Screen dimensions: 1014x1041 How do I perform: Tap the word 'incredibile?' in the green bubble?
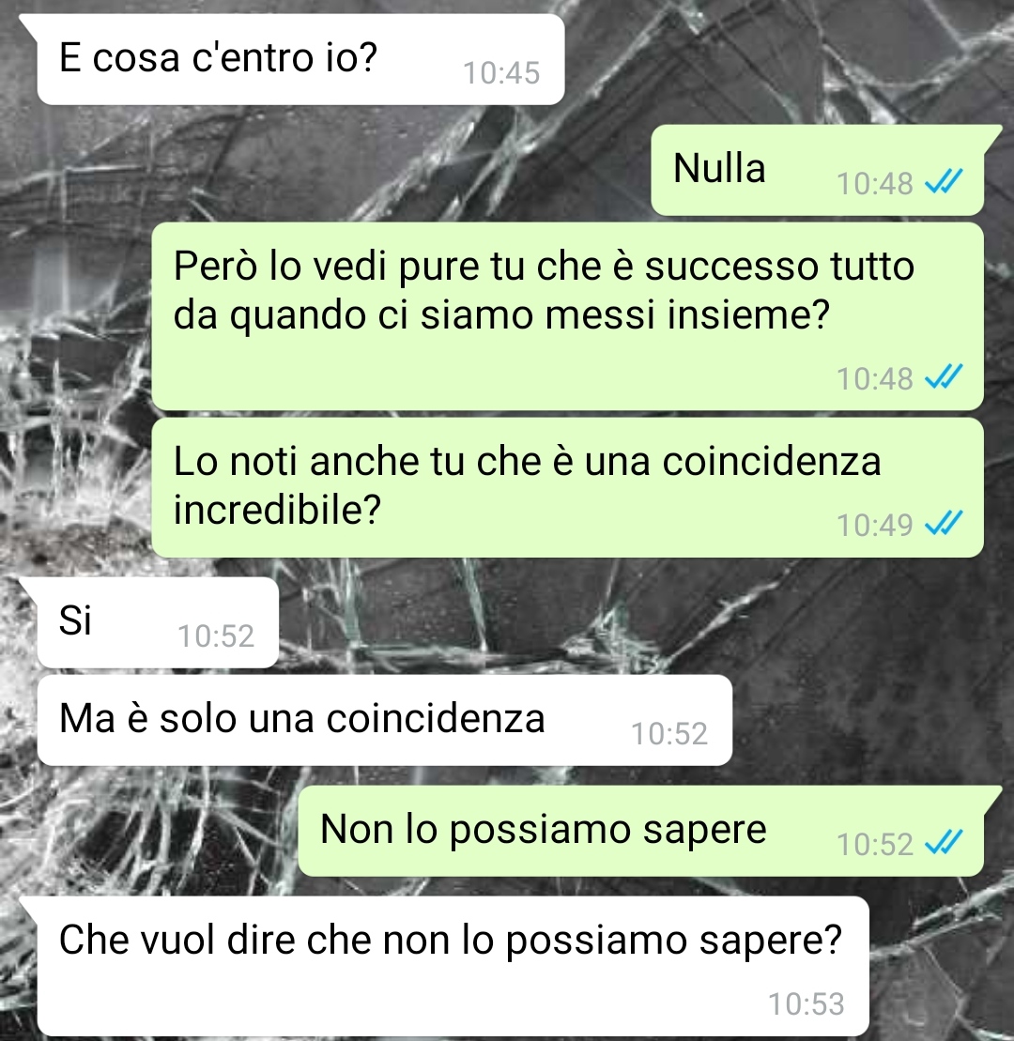(278, 510)
